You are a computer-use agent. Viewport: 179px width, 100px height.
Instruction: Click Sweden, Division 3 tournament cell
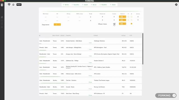click(99, 61)
